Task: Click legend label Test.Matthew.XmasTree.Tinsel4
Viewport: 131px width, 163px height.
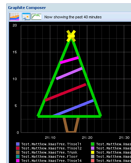Action: (x=51, y=161)
